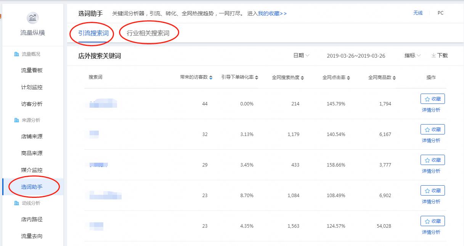
Task: Open 详情分析 for the 44-visitor row
Action: [431, 110]
